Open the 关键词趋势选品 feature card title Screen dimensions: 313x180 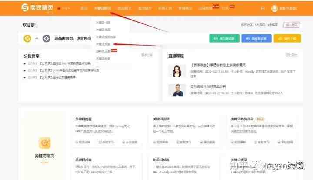[x=242, y=119]
